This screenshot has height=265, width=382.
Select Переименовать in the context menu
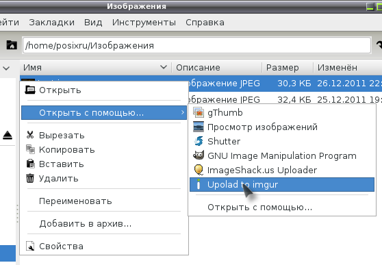tap(104, 201)
